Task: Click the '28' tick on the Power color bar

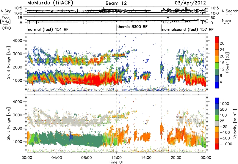Action: pos(222,43)
